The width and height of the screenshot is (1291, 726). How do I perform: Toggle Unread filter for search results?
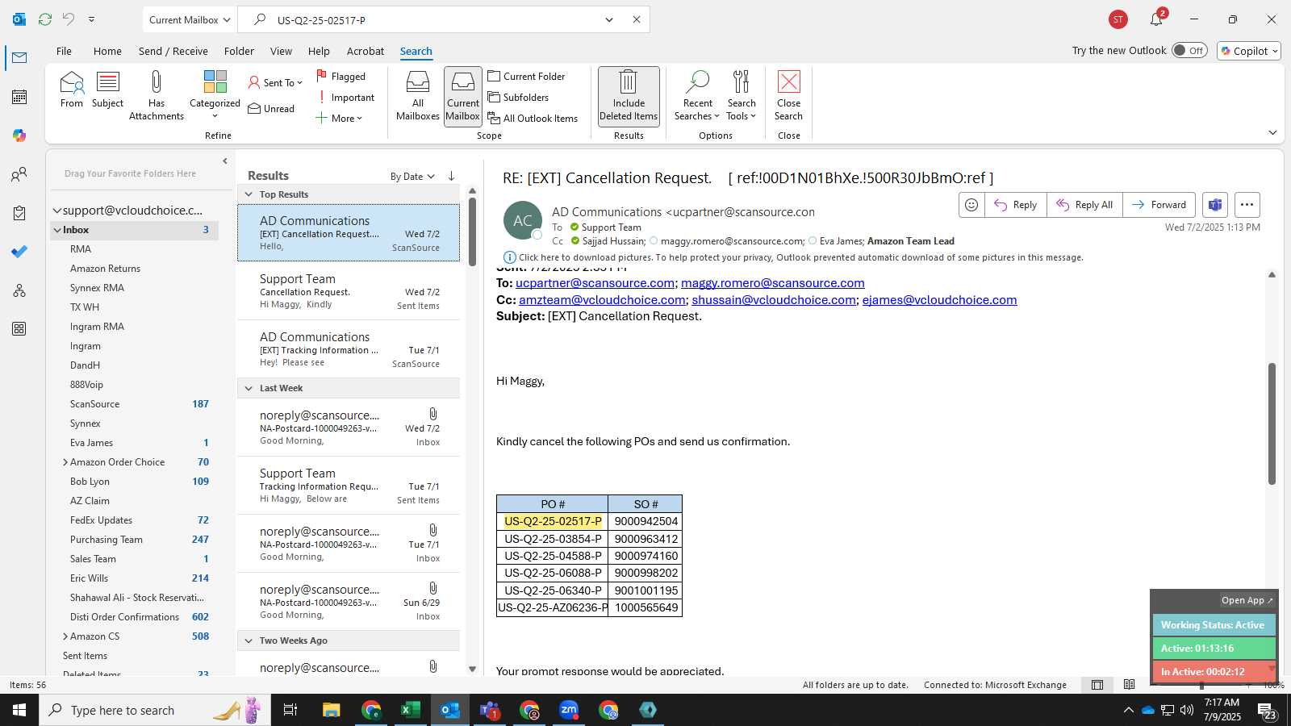pyautogui.click(x=271, y=108)
